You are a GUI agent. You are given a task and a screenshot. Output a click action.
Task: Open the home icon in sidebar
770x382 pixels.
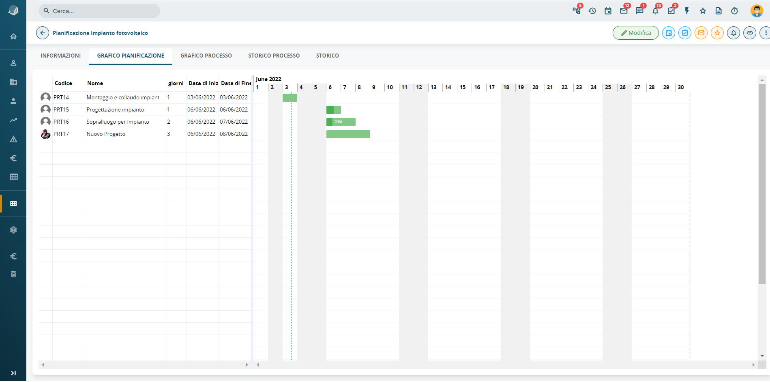tap(13, 36)
